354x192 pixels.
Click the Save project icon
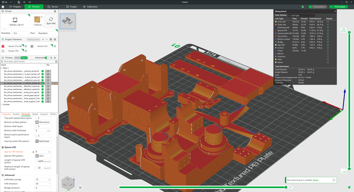19,2
